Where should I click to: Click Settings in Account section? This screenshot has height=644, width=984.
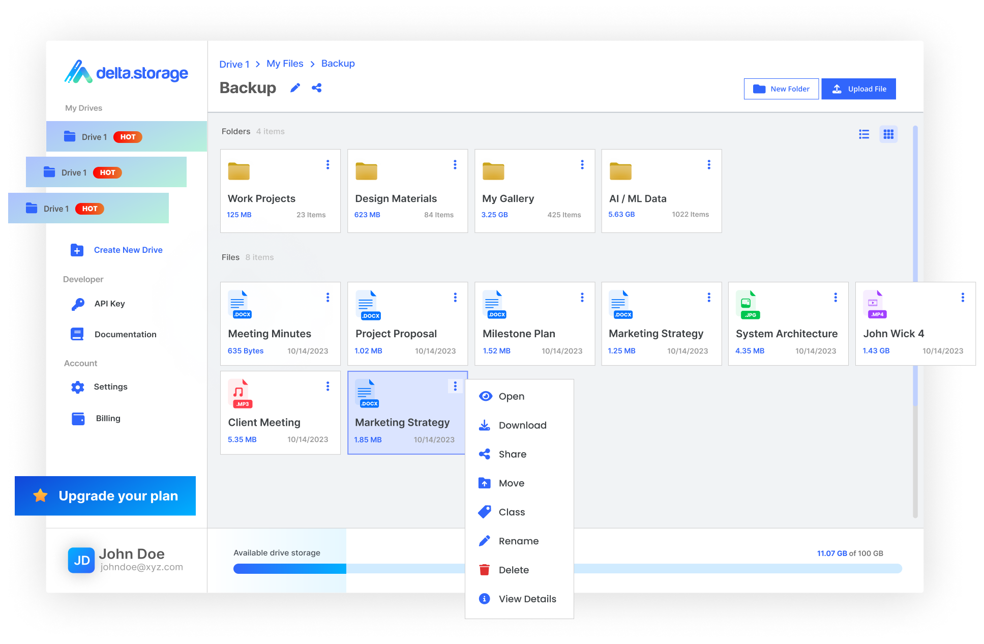[x=111, y=386]
